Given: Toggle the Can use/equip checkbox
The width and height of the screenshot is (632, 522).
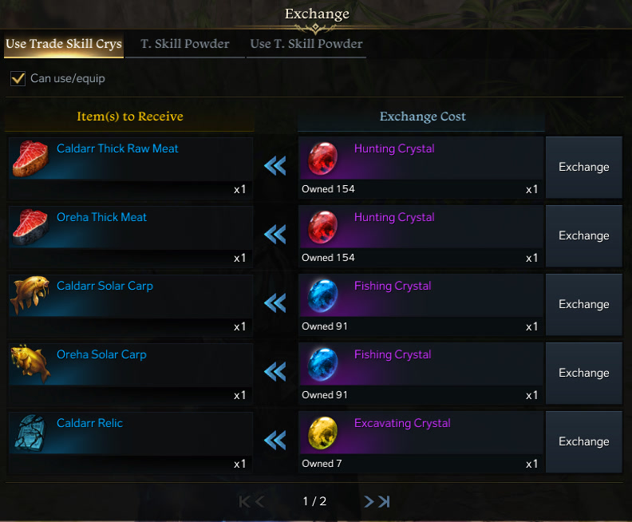Looking at the screenshot, I should 18,78.
